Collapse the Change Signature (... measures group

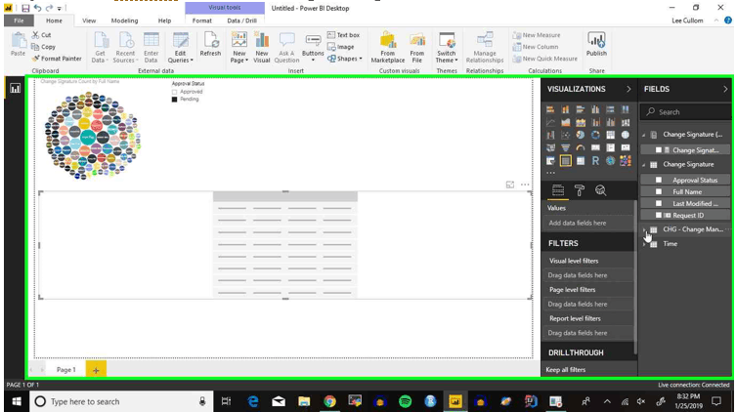[644, 135]
